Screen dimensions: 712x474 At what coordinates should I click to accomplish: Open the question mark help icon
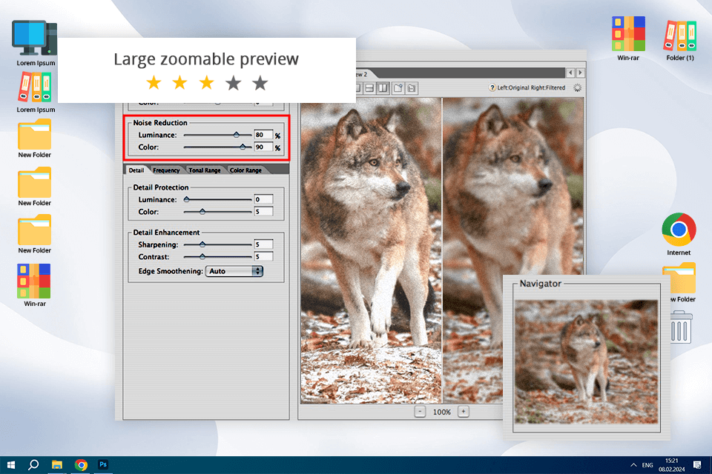point(492,88)
